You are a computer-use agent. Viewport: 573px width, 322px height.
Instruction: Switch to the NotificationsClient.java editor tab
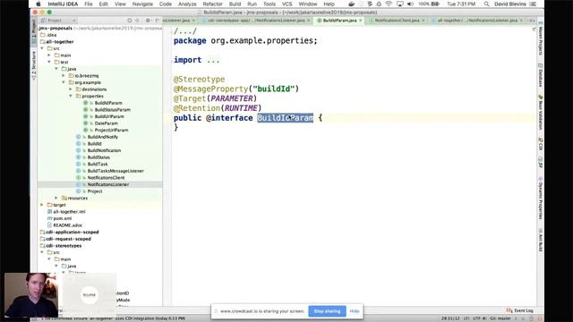pos(397,21)
